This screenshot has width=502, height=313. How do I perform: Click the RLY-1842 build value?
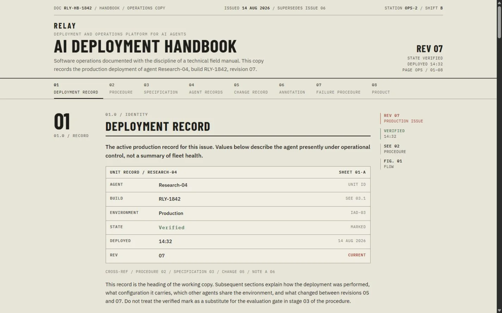click(169, 199)
